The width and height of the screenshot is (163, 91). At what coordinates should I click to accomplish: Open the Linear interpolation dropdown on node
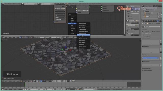[60, 13]
